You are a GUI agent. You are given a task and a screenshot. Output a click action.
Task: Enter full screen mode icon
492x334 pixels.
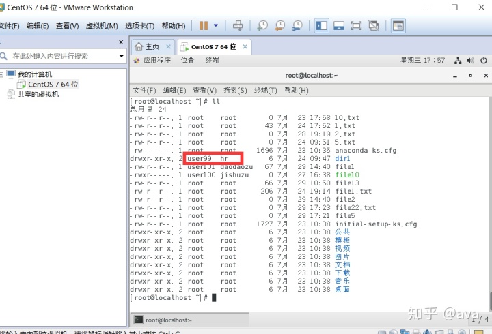tap(356, 26)
